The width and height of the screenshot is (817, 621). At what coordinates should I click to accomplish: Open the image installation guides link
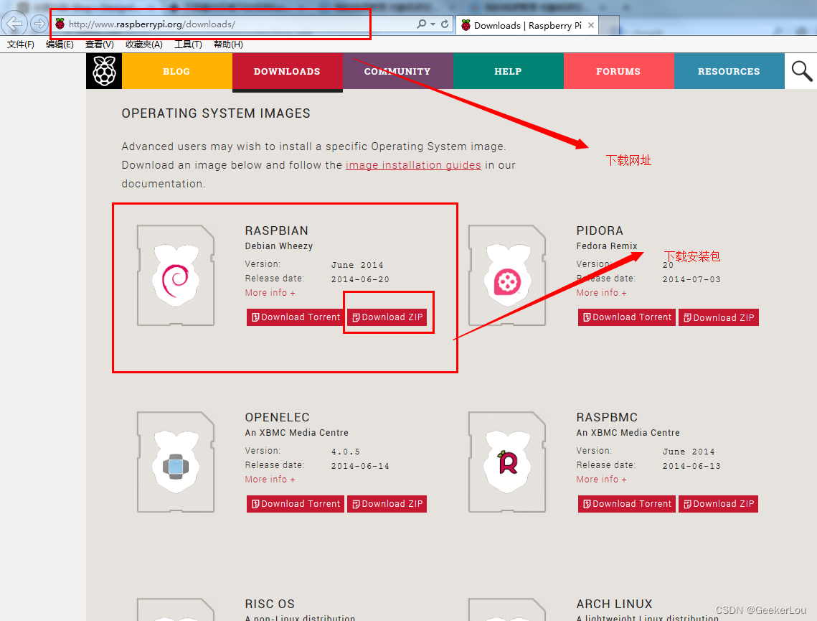tap(413, 165)
